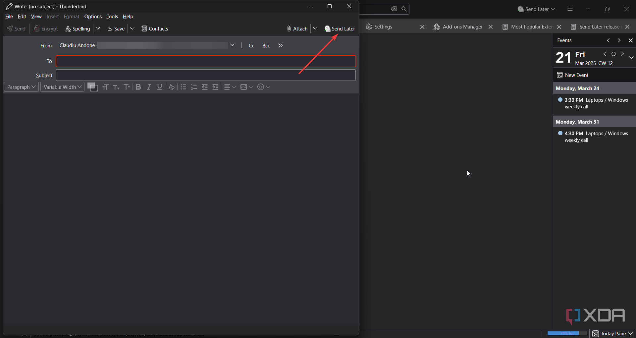This screenshot has width=636, height=338.
Task: Open the Options menu
Action: point(93,17)
